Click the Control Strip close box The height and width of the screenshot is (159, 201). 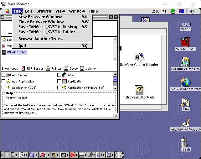tap(3, 155)
